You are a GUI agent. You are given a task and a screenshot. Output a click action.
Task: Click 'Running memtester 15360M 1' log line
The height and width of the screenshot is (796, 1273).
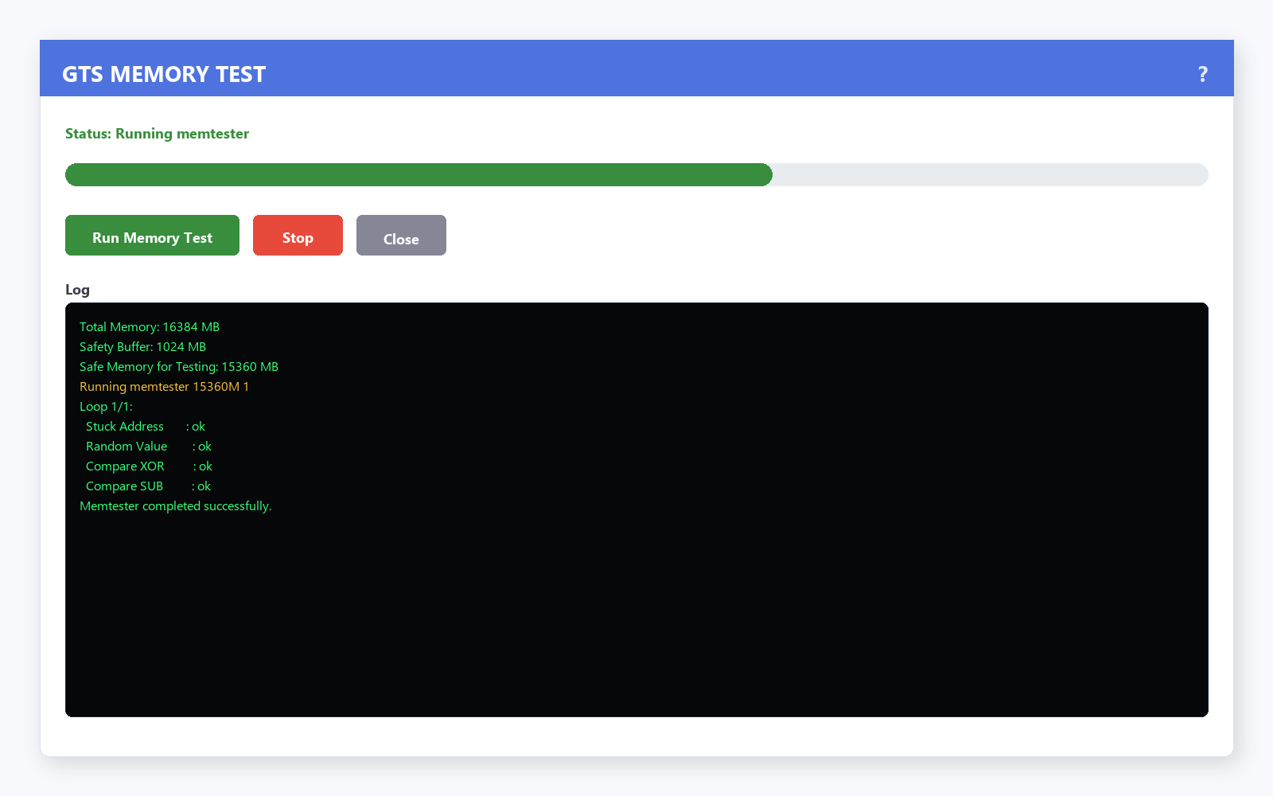click(164, 387)
